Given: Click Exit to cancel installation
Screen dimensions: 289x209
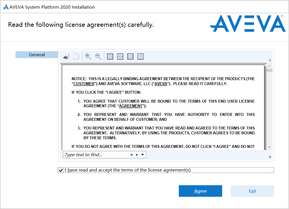Looking at the screenshot, I should 252,191.
